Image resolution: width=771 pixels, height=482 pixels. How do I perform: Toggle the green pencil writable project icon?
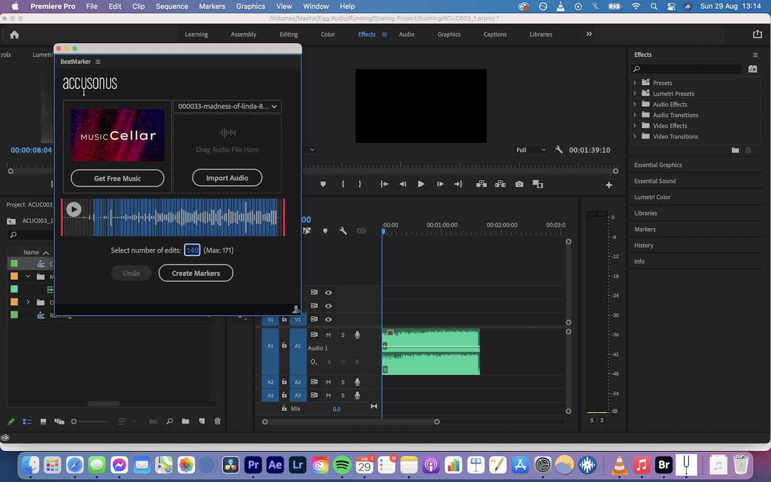[x=11, y=421]
